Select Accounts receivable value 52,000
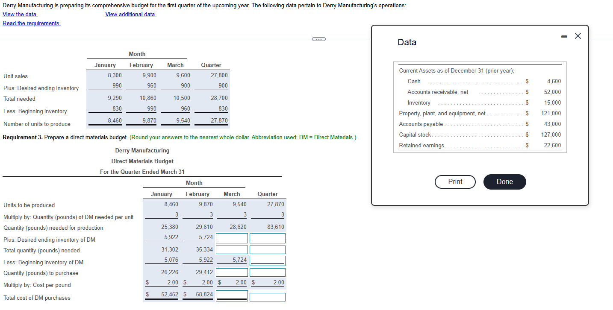 (552, 92)
